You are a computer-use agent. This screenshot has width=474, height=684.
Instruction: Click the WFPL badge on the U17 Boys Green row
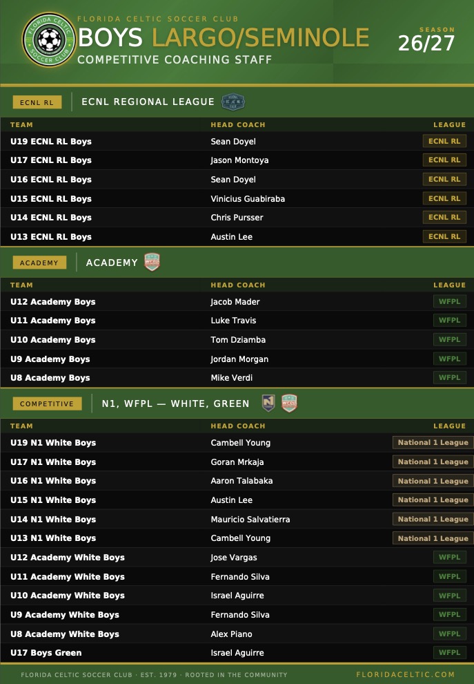[449, 652]
